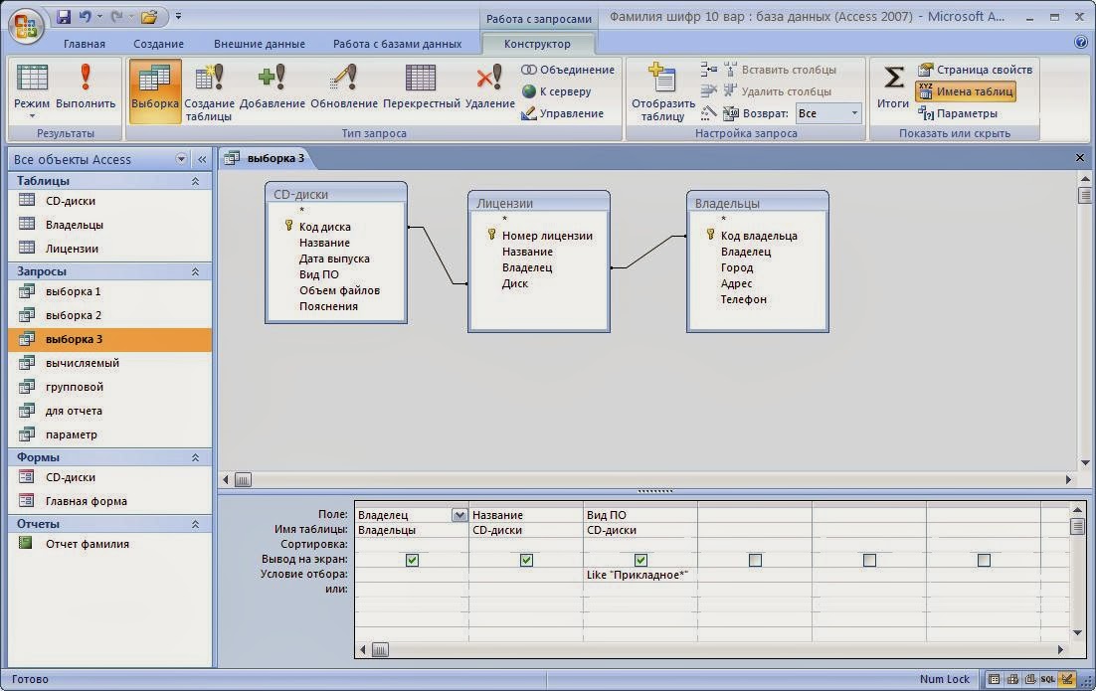1096x691 pixels.
Task: Choose Перекрестный crosstab query type
Action: 422,88
